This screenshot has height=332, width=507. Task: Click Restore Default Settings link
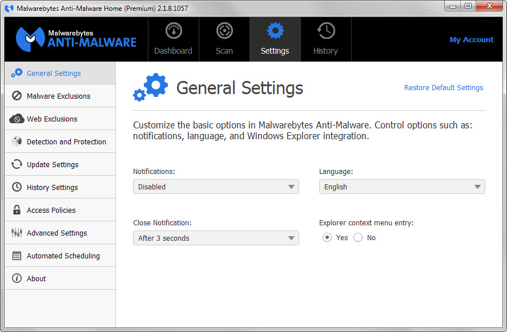pyautogui.click(x=444, y=88)
